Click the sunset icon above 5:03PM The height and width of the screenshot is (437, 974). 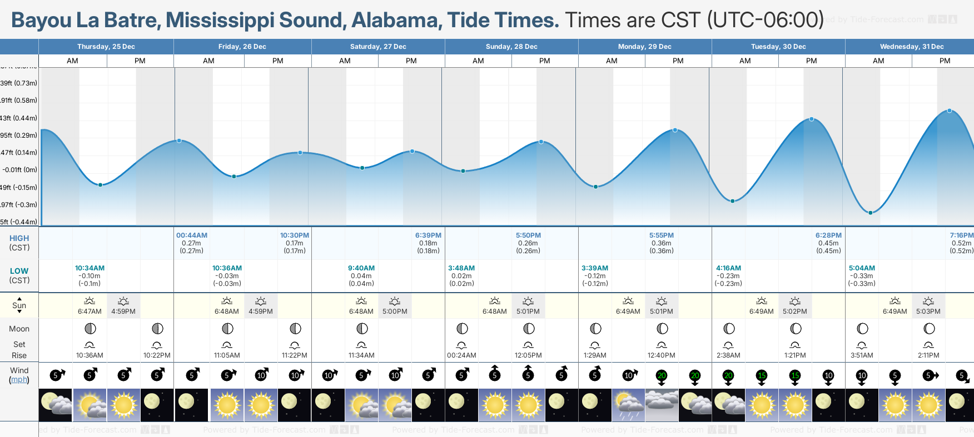click(x=928, y=301)
